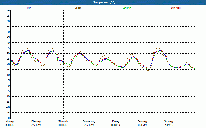Image resolution: width=206 pixels, height=128 pixels.
Task: Click the 'Montag' day label
Action: tap(10, 121)
